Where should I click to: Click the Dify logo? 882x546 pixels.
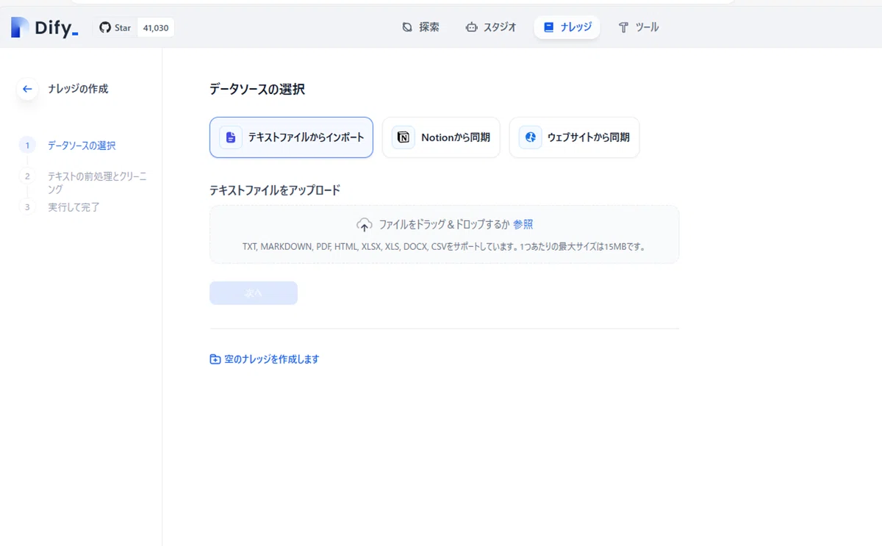coord(45,28)
